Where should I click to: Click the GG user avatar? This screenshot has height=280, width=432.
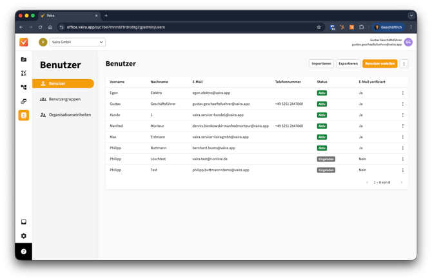(408, 42)
